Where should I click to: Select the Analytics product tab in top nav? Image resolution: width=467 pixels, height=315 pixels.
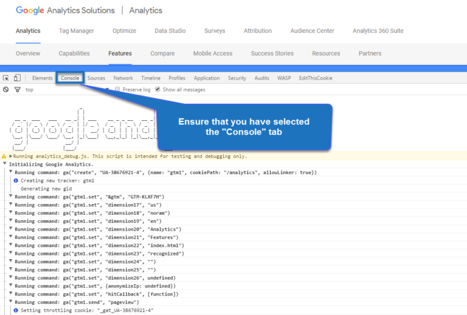pyautogui.click(x=28, y=31)
